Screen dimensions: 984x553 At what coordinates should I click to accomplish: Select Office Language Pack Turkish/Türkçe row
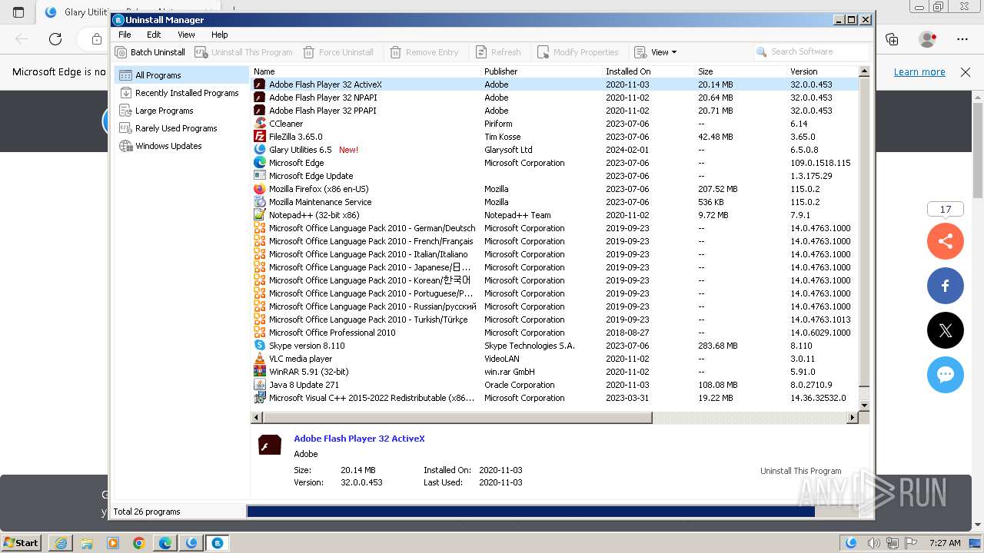click(555, 320)
